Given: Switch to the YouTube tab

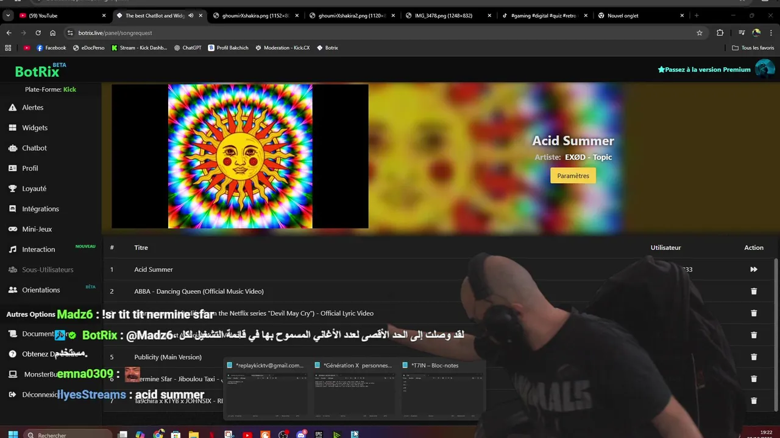Looking at the screenshot, I should [61, 16].
